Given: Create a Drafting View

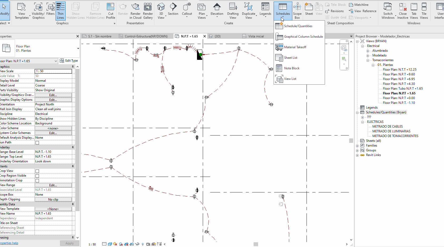Looking at the screenshot, I should [x=233, y=11].
